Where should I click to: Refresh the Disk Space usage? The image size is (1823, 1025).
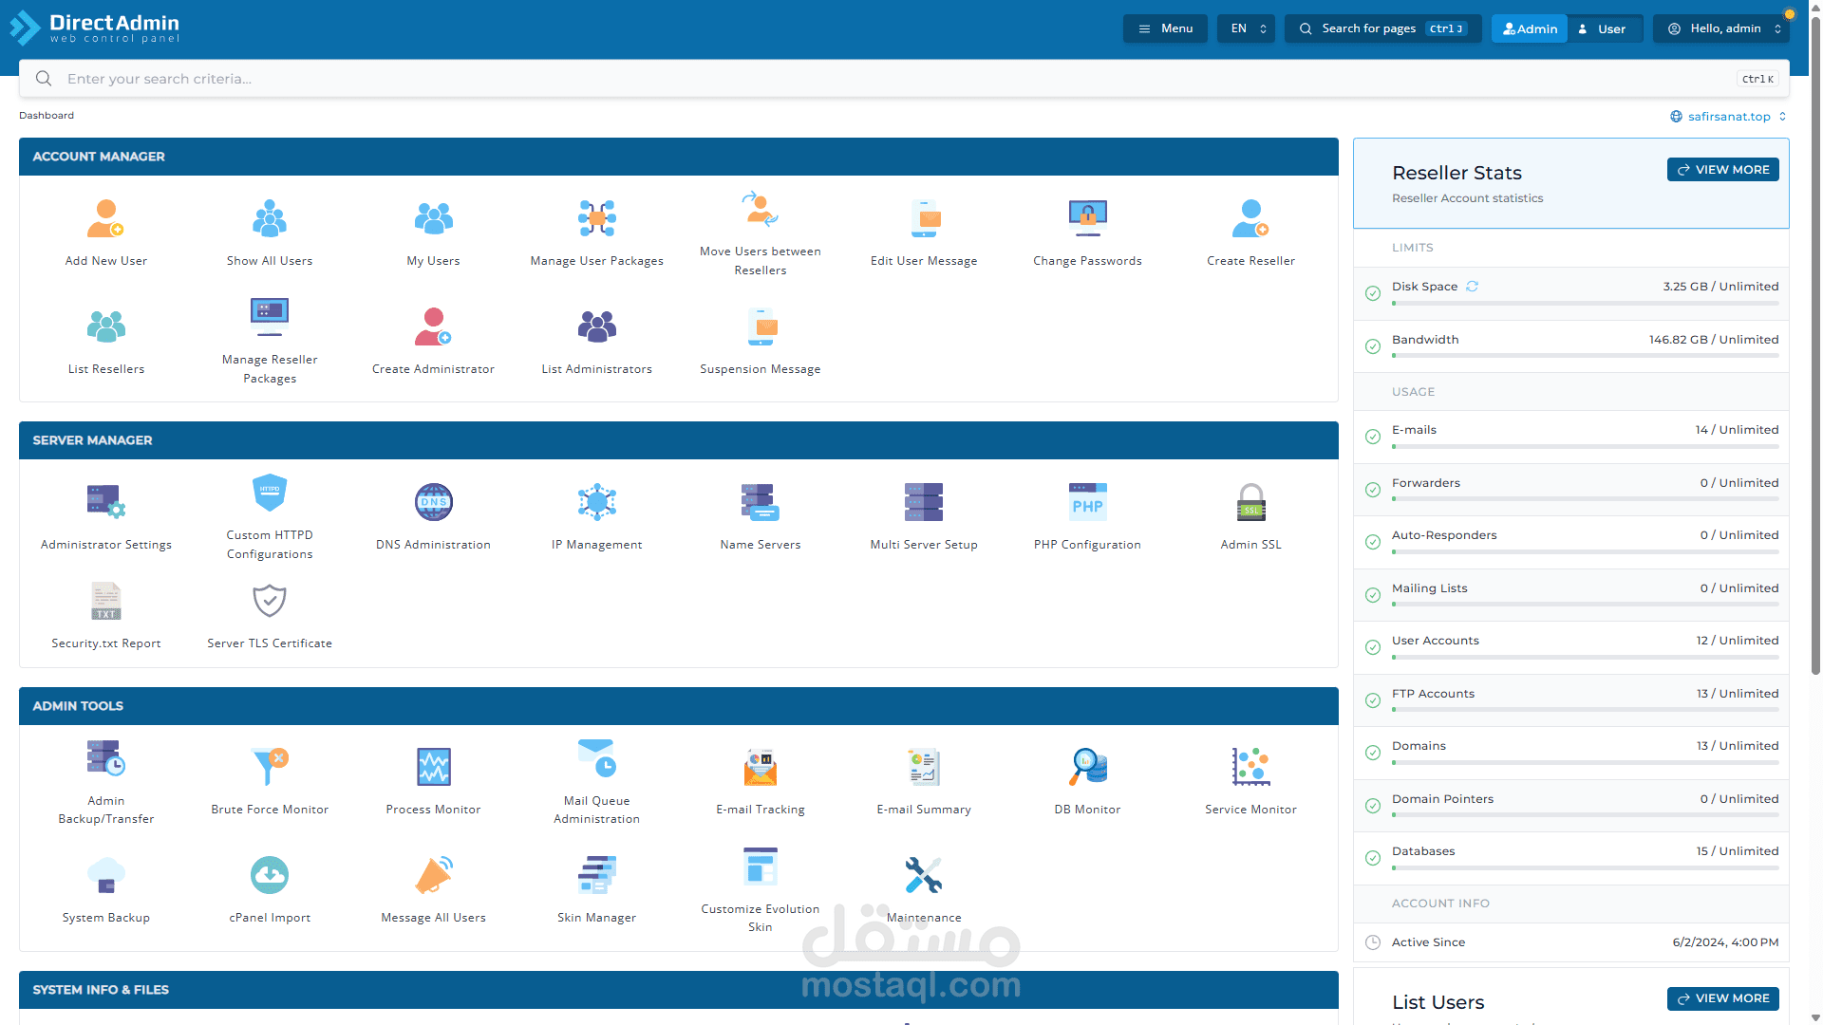(x=1473, y=286)
